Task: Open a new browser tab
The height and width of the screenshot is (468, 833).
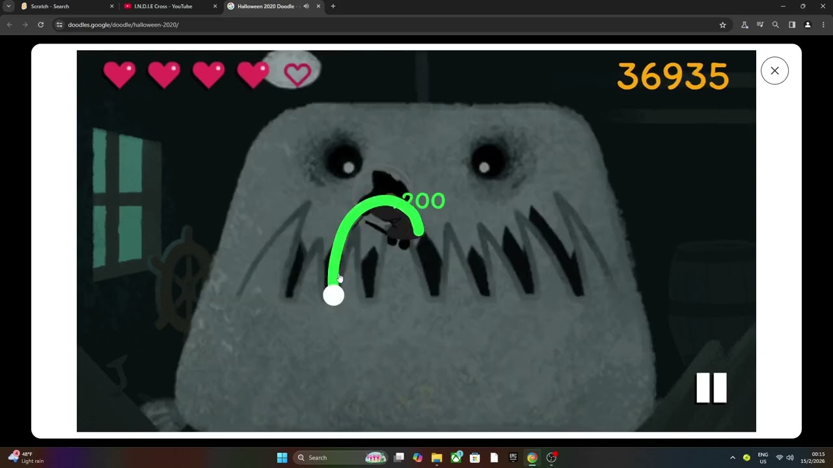Action: coord(333,6)
